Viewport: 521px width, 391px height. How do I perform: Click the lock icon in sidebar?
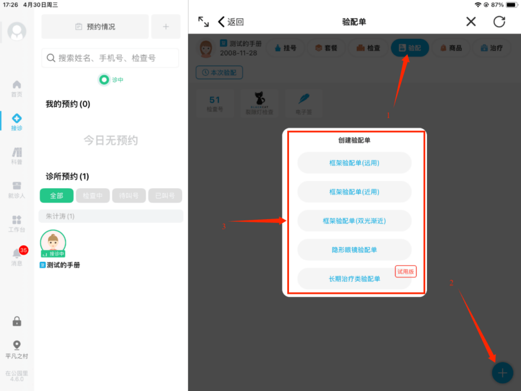[17, 321]
